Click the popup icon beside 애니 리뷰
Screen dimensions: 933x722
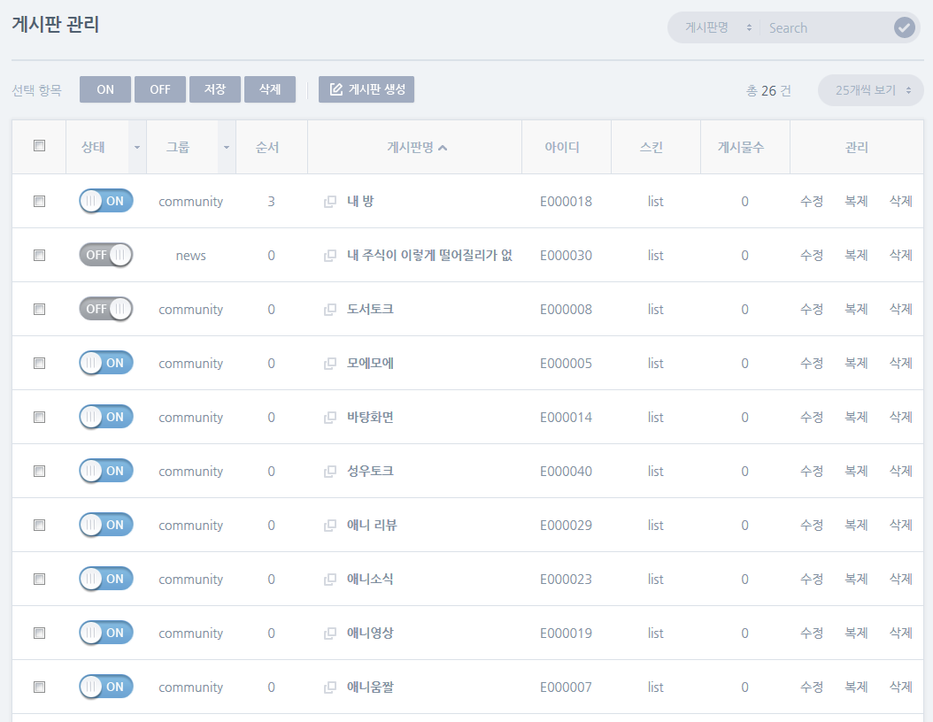tap(330, 526)
